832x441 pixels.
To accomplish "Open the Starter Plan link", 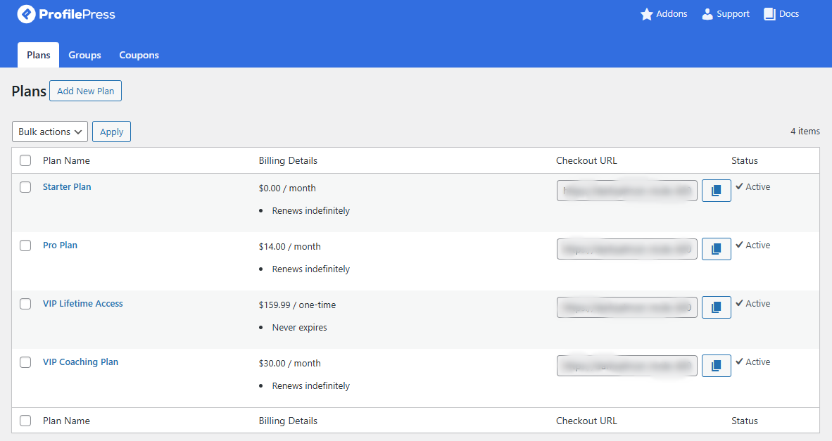I will coord(67,186).
